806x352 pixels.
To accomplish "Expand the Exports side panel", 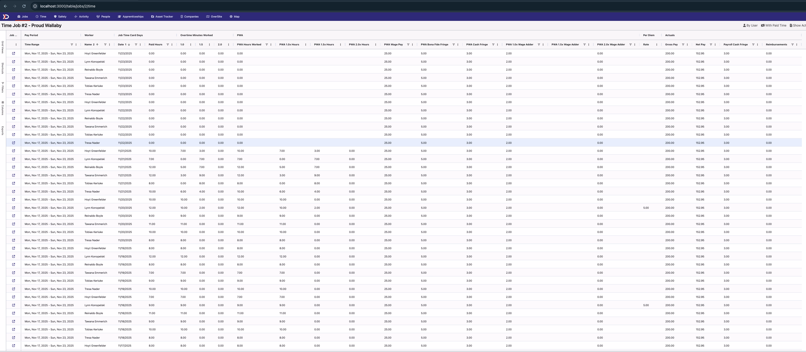I will point(3,130).
